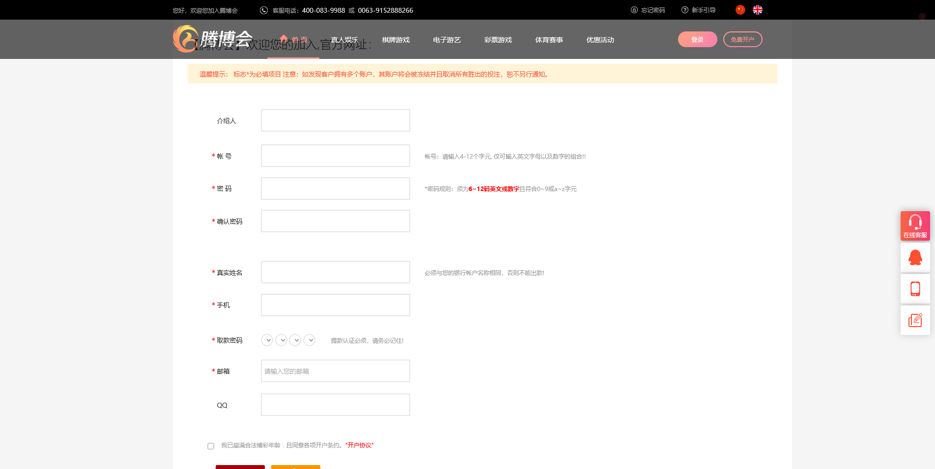Focus the 手机 input field

point(336,305)
